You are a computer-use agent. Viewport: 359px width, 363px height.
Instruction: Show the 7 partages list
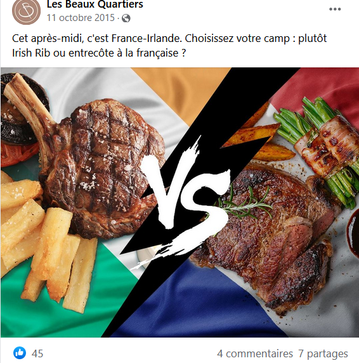coord(323,353)
